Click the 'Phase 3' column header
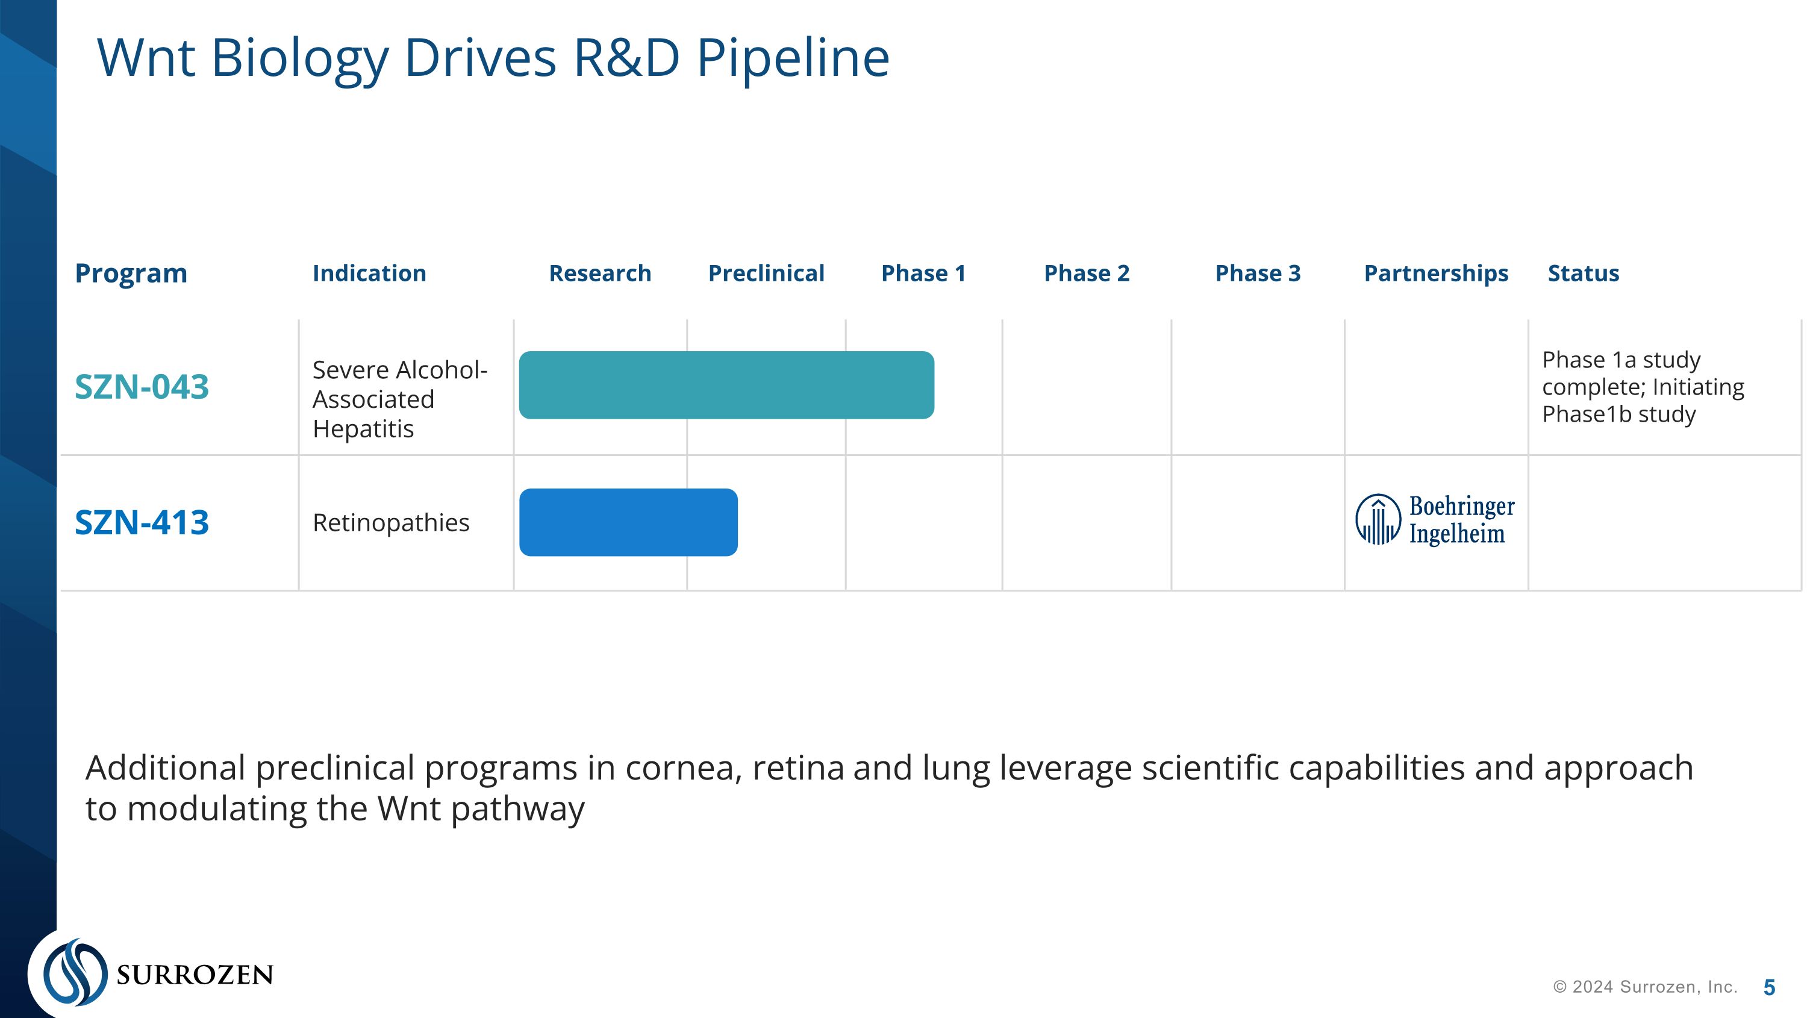The image size is (1807, 1018). point(1258,273)
